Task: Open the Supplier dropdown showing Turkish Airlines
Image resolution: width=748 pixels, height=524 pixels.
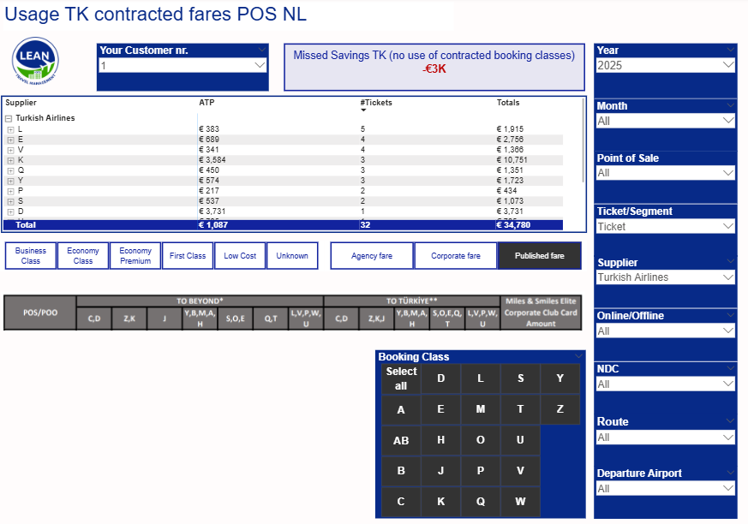Action: pyautogui.click(x=666, y=277)
